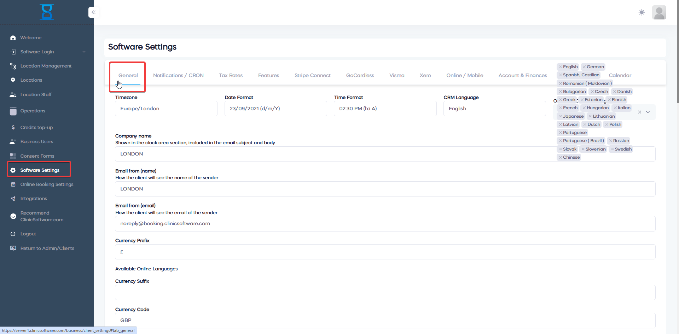Open the user profile avatar
The width and height of the screenshot is (679, 334).
tap(659, 12)
